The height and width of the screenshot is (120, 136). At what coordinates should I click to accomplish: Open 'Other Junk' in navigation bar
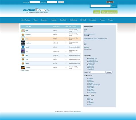click(93, 20)
